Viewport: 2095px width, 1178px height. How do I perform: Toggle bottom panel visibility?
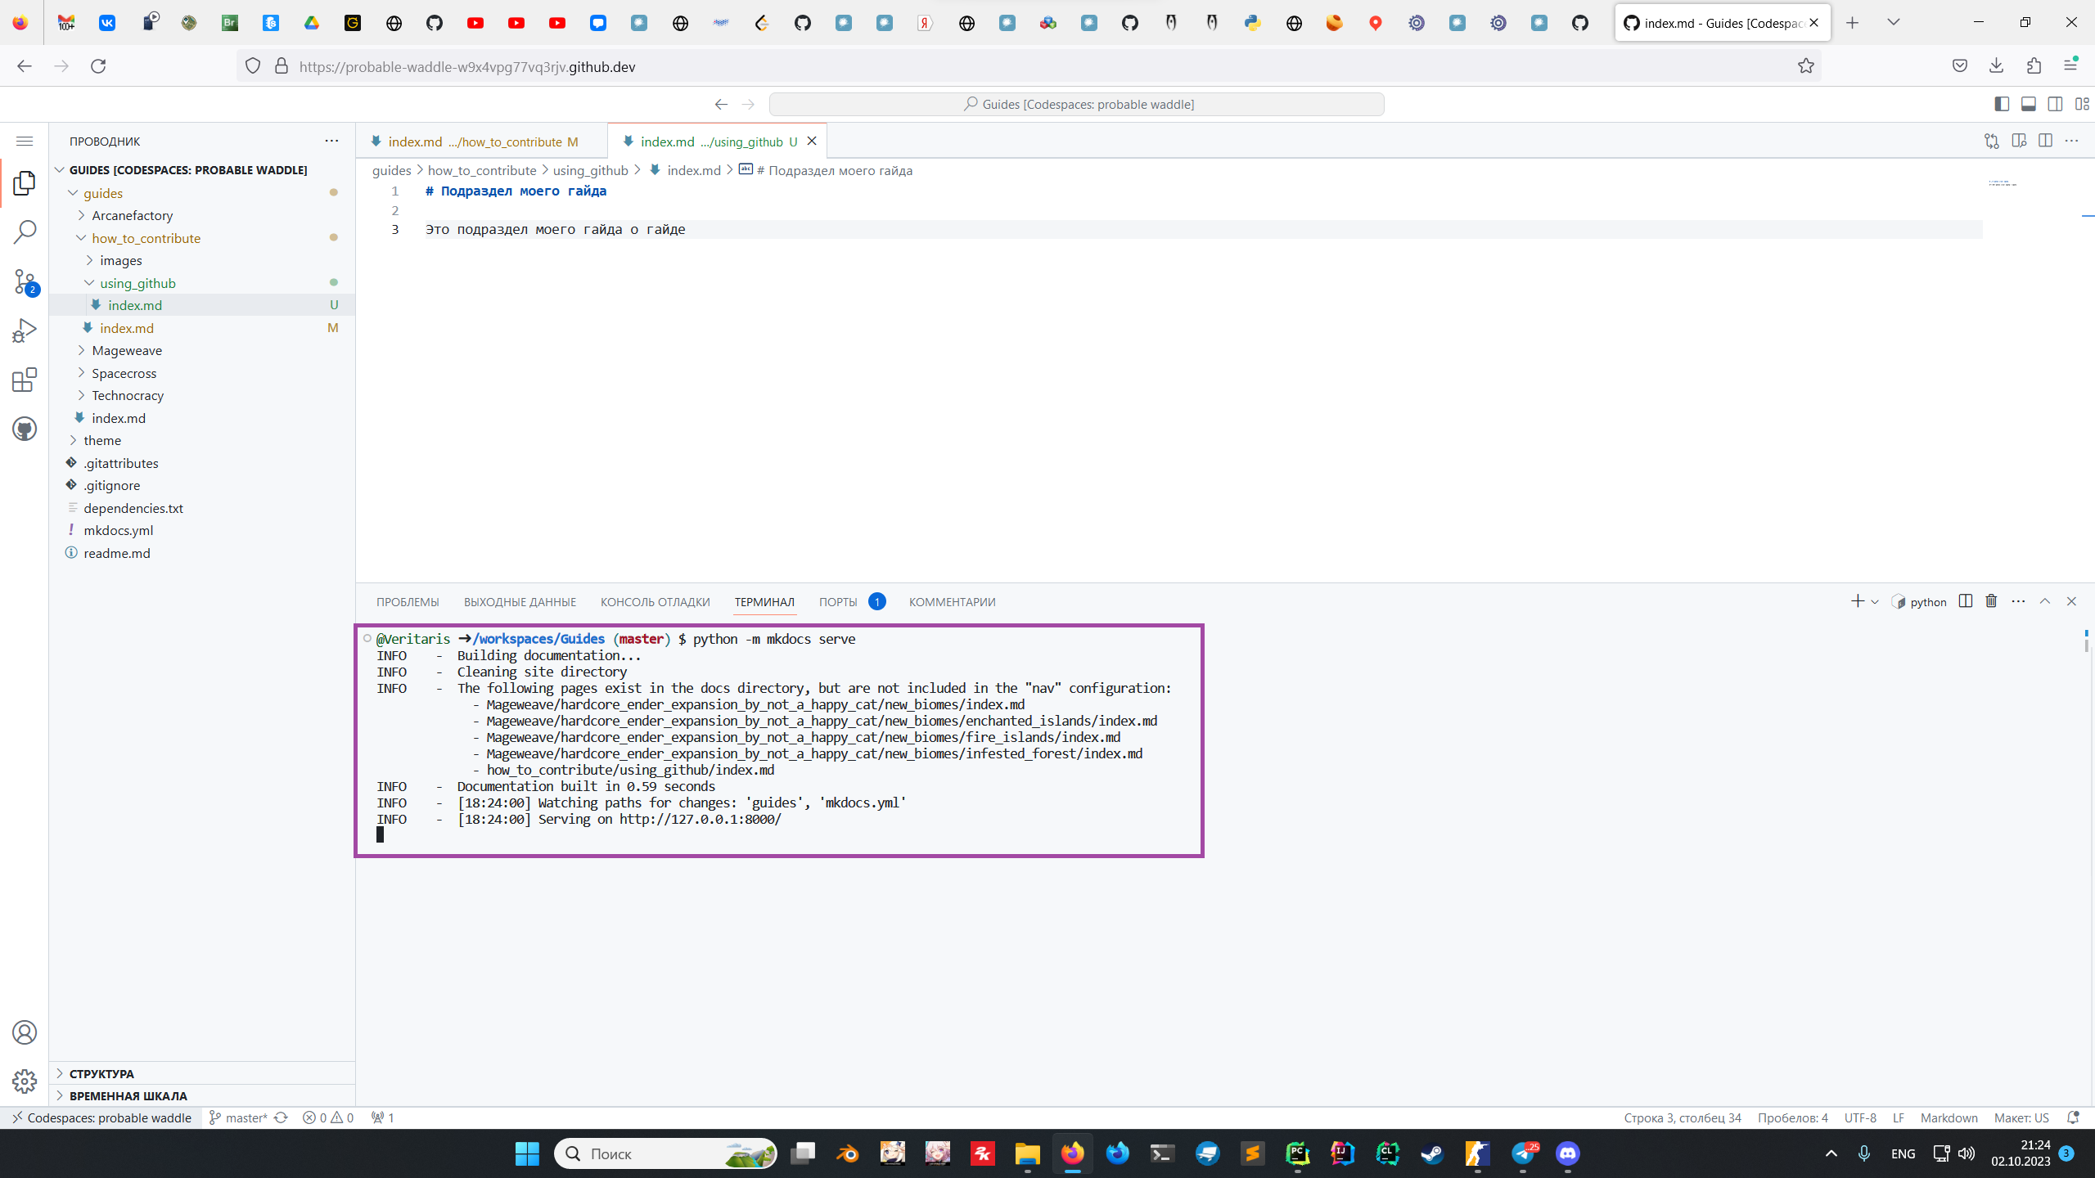pyautogui.click(x=2029, y=104)
